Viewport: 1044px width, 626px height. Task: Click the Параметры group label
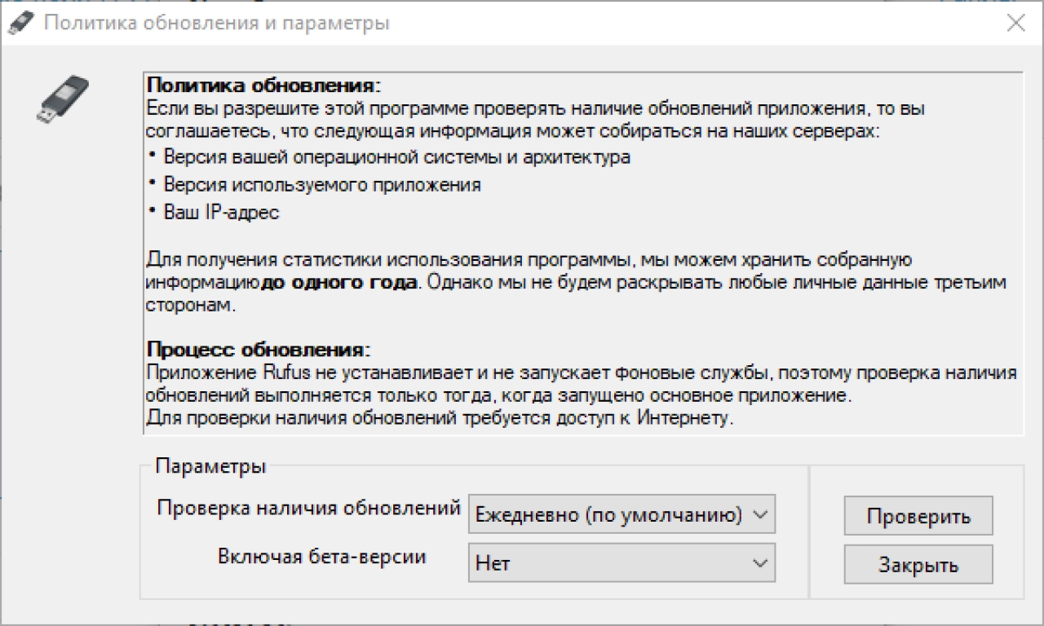point(210,467)
